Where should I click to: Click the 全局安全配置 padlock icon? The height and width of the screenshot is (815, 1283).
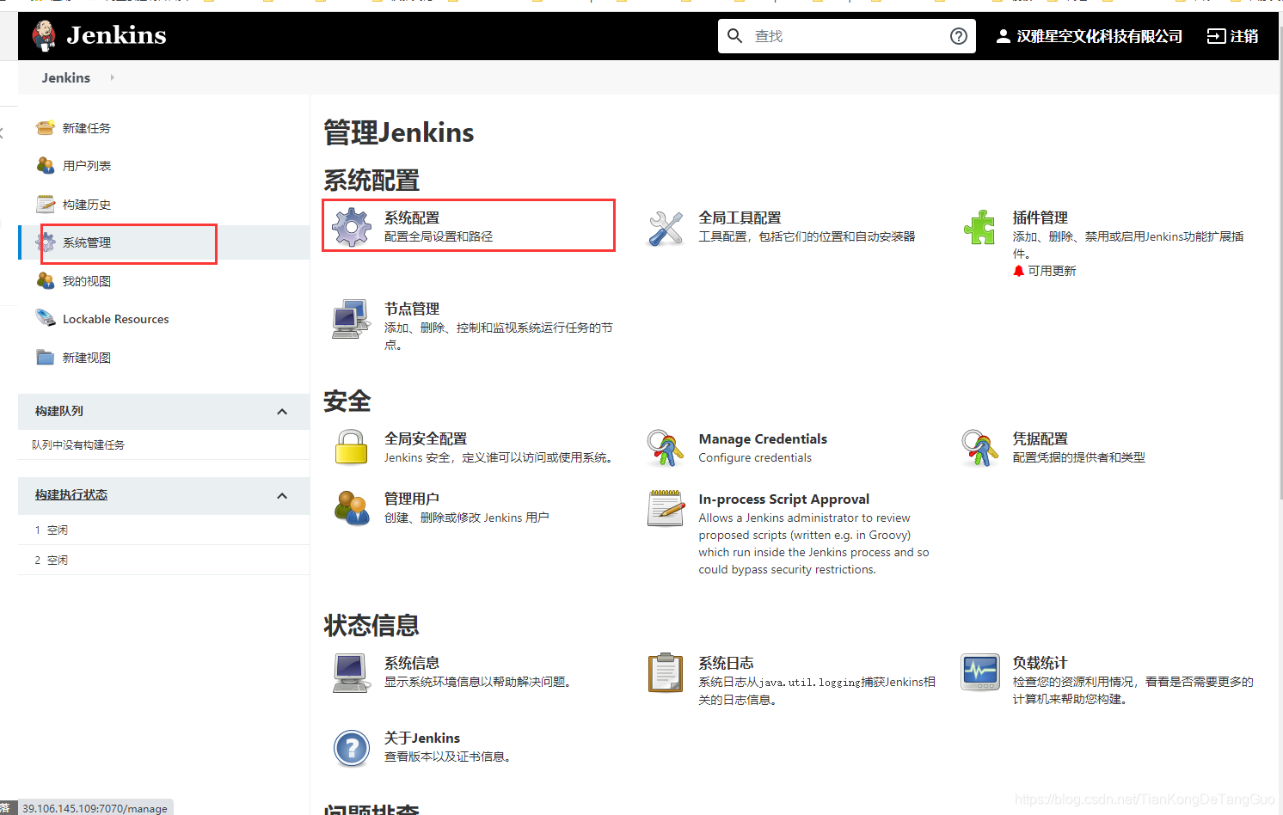coord(351,447)
